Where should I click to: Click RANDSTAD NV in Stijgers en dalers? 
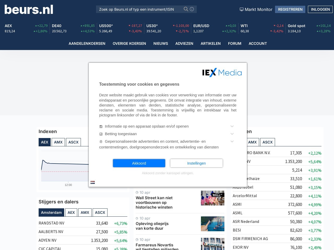[x=51, y=223]
